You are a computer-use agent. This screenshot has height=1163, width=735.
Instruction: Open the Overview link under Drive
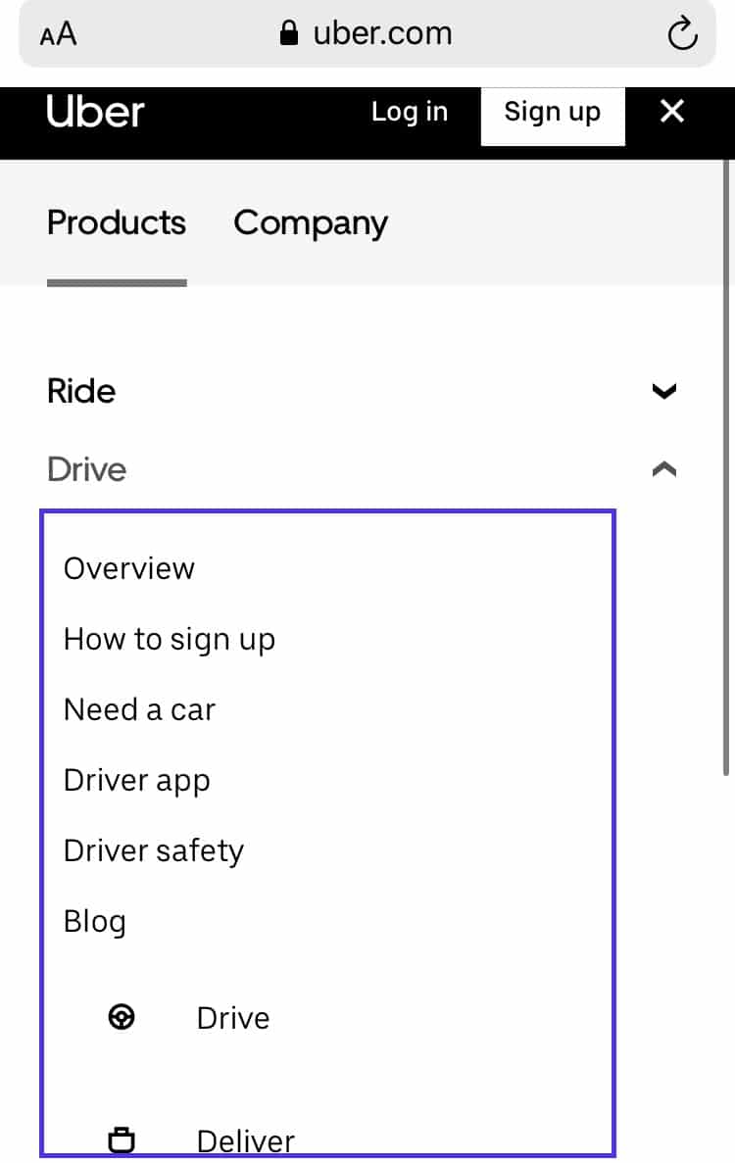coord(128,568)
